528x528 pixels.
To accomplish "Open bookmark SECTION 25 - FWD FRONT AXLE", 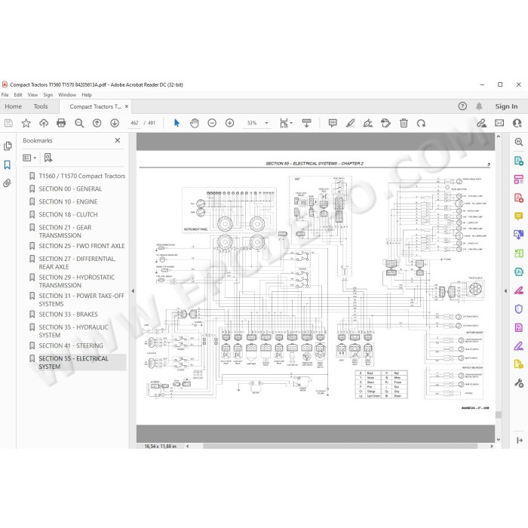I will 81,246.
